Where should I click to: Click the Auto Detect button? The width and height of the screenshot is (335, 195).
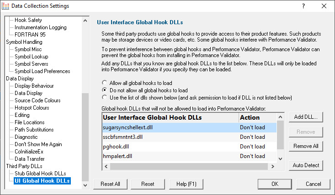(x=306, y=165)
